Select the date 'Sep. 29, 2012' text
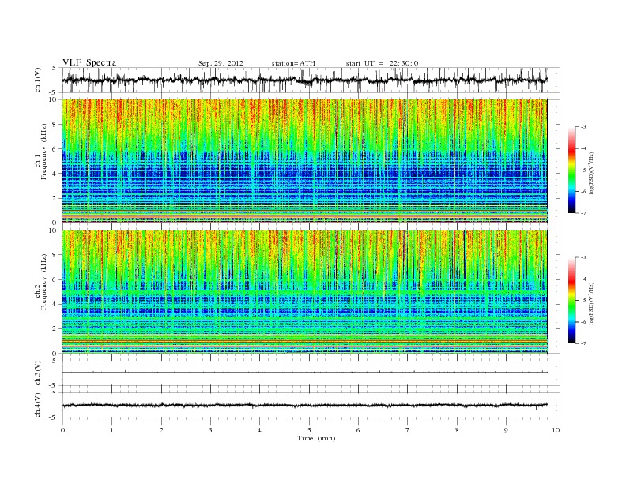626x483 pixels. (221, 63)
